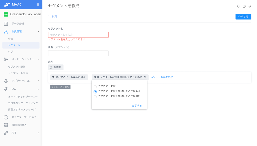Click +グループを追加 button
Viewport: 257px width, 146px height.
(x=60, y=87)
